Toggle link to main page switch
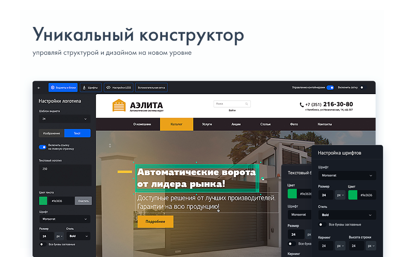419x257 pixels. click(x=43, y=147)
